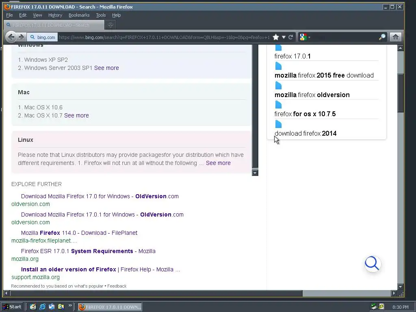
Task: Click the Linux heading text
Action: coord(26,140)
